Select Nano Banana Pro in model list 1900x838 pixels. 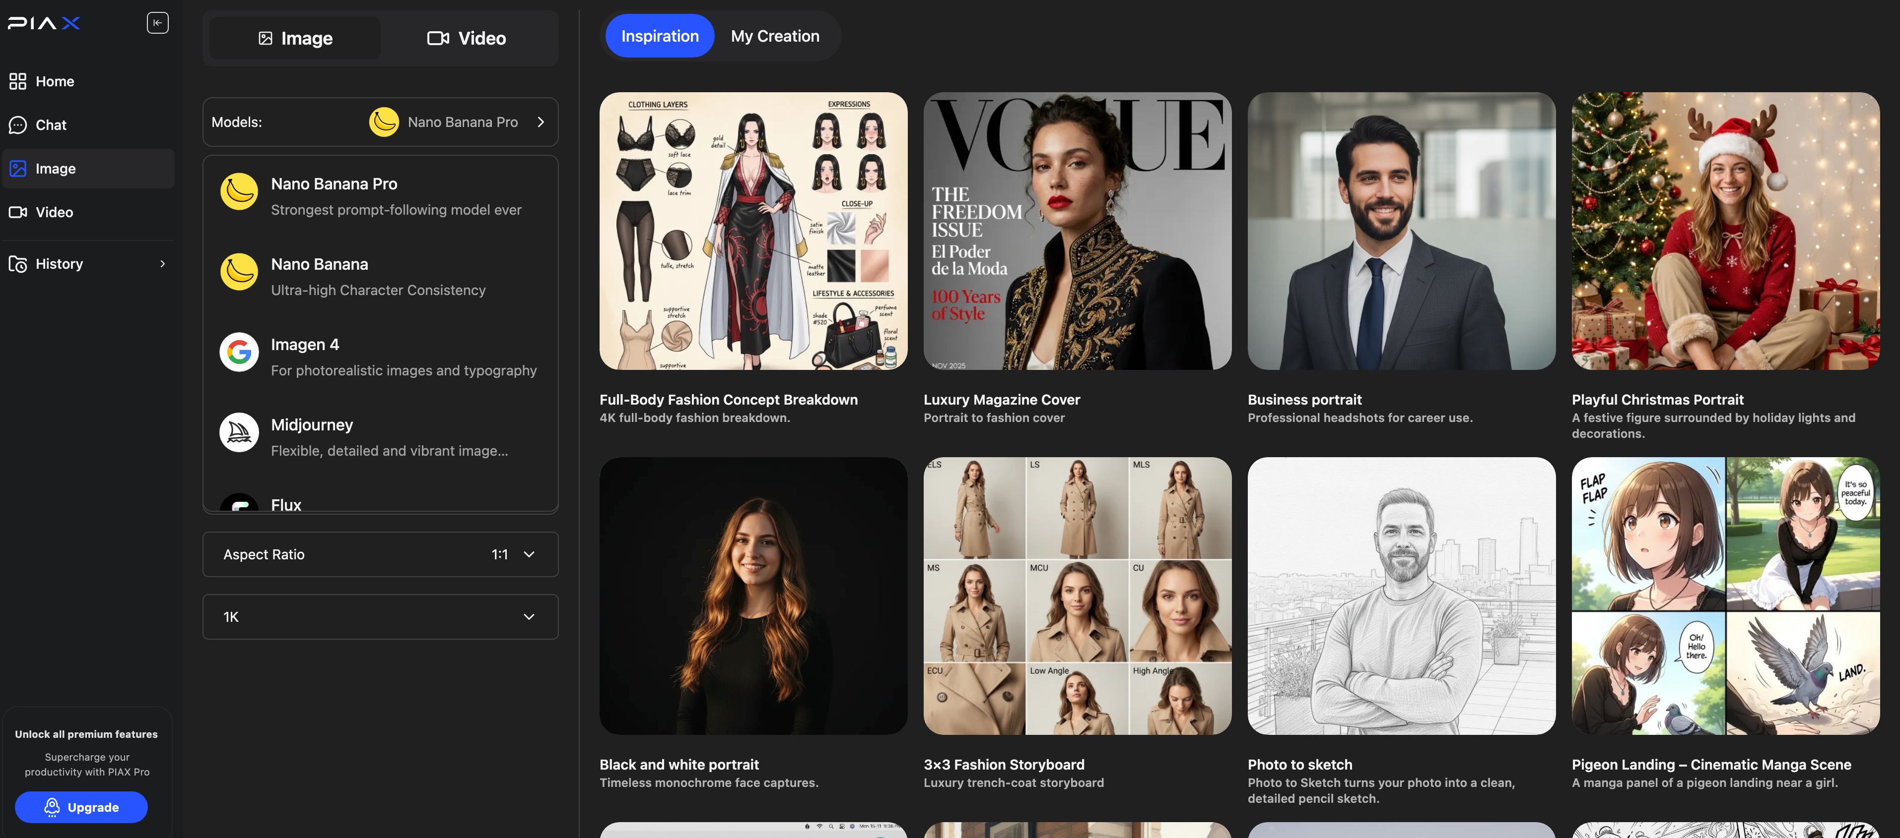pyautogui.click(x=334, y=184)
